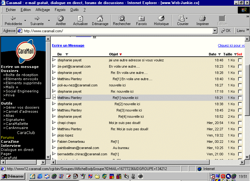Click the Actualiser refresh icon
The height and width of the screenshot is (181, 250).
coord(80,18)
